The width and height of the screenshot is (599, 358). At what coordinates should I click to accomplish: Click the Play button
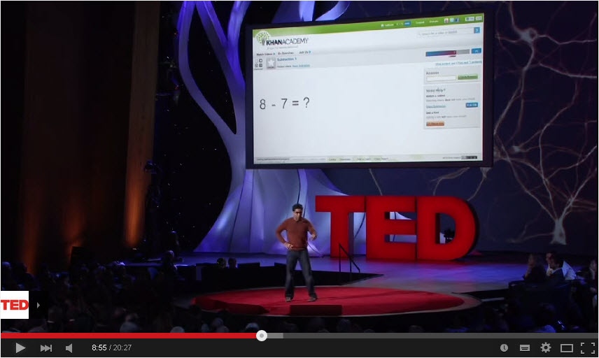pyautogui.click(x=20, y=348)
